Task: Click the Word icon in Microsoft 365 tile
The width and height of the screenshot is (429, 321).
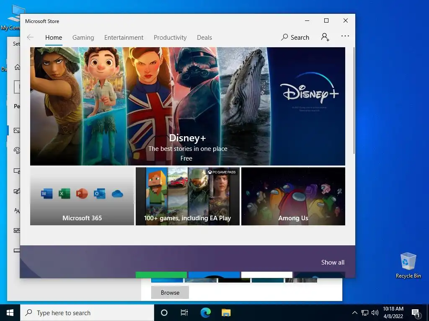Action: pos(47,194)
